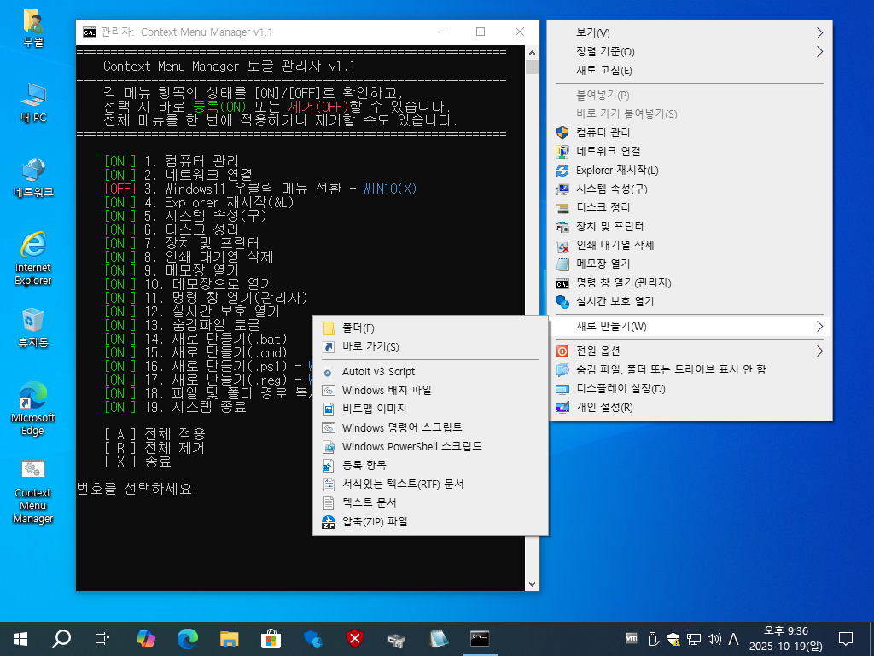Click the 디스크 정리 drive icon
The height and width of the screenshot is (656, 874).
(x=562, y=207)
